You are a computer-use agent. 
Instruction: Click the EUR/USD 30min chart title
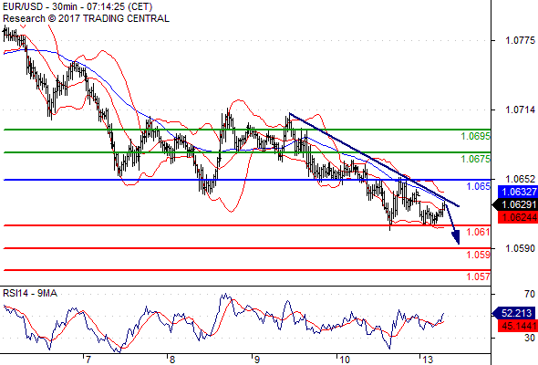point(78,6)
